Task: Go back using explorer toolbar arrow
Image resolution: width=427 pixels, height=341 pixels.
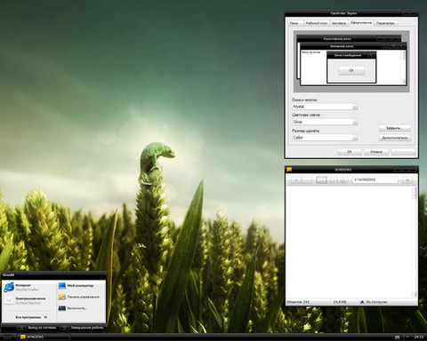Action: [296, 179]
